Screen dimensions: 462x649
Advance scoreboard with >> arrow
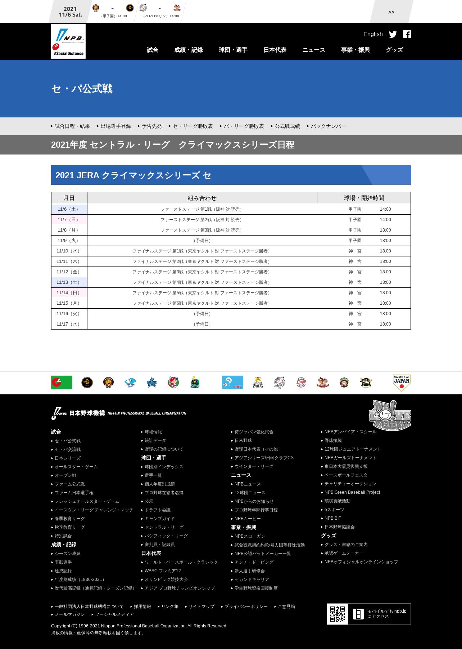coord(391,12)
